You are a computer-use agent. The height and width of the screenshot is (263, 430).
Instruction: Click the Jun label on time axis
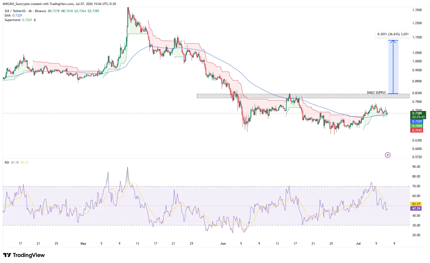coord(223,244)
